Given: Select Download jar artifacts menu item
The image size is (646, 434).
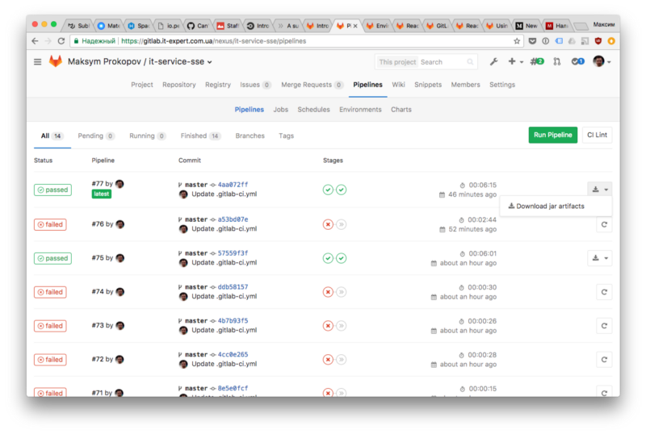Looking at the screenshot, I should point(551,207).
